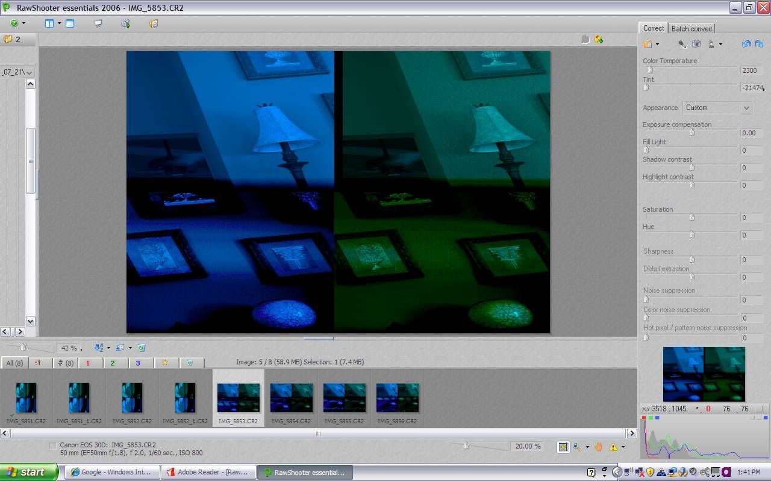Select the Correct tab

click(654, 28)
